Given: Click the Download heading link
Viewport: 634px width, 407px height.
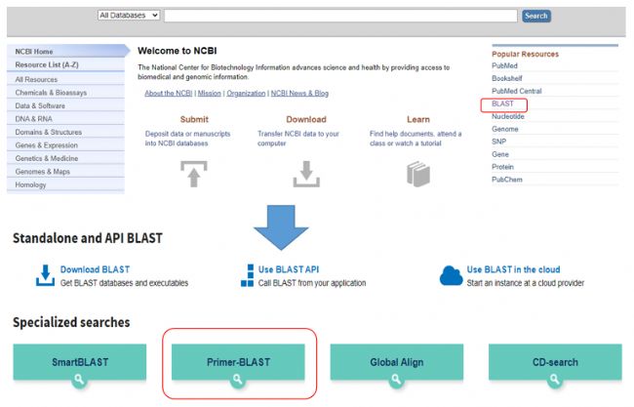Looking at the screenshot, I should (x=306, y=119).
